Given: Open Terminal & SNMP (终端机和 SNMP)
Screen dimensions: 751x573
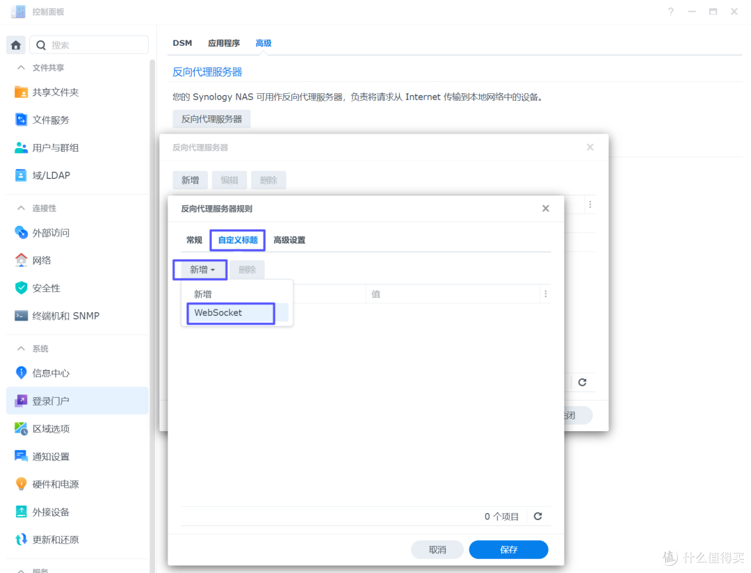Looking at the screenshot, I should coord(78,316).
